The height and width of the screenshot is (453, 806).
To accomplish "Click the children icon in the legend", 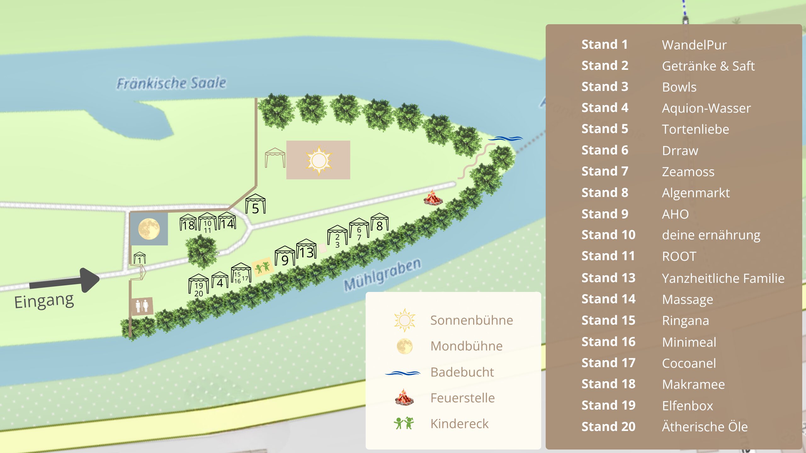I will [404, 423].
